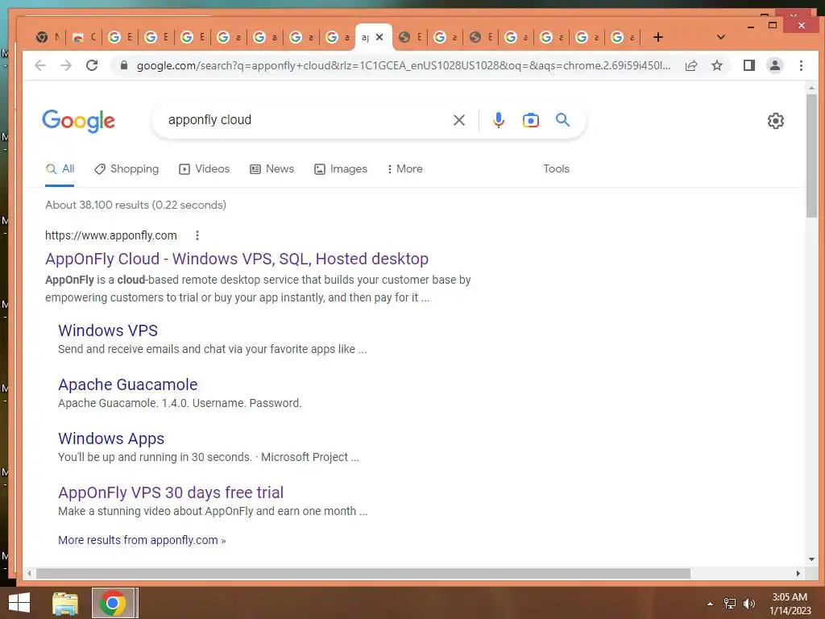This screenshot has width=825, height=619.
Task: Open a new tab with plus button
Action: (657, 37)
